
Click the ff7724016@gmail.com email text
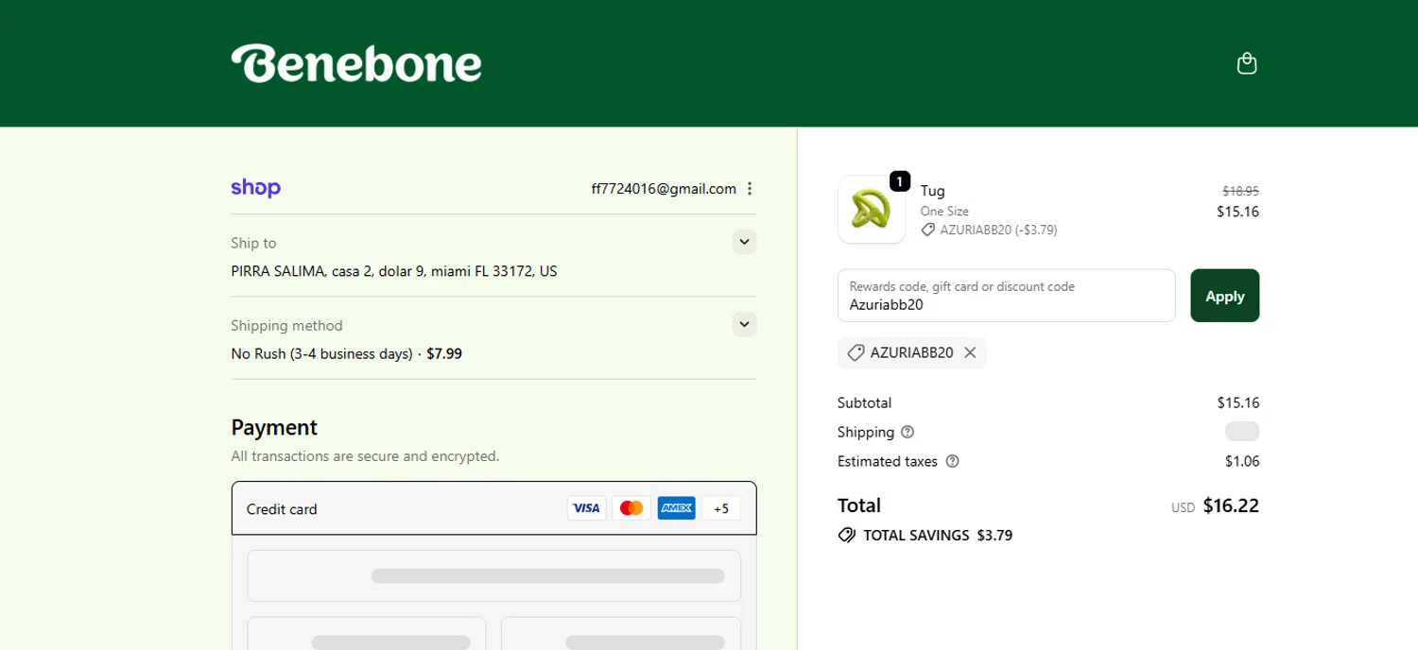pyautogui.click(x=664, y=188)
